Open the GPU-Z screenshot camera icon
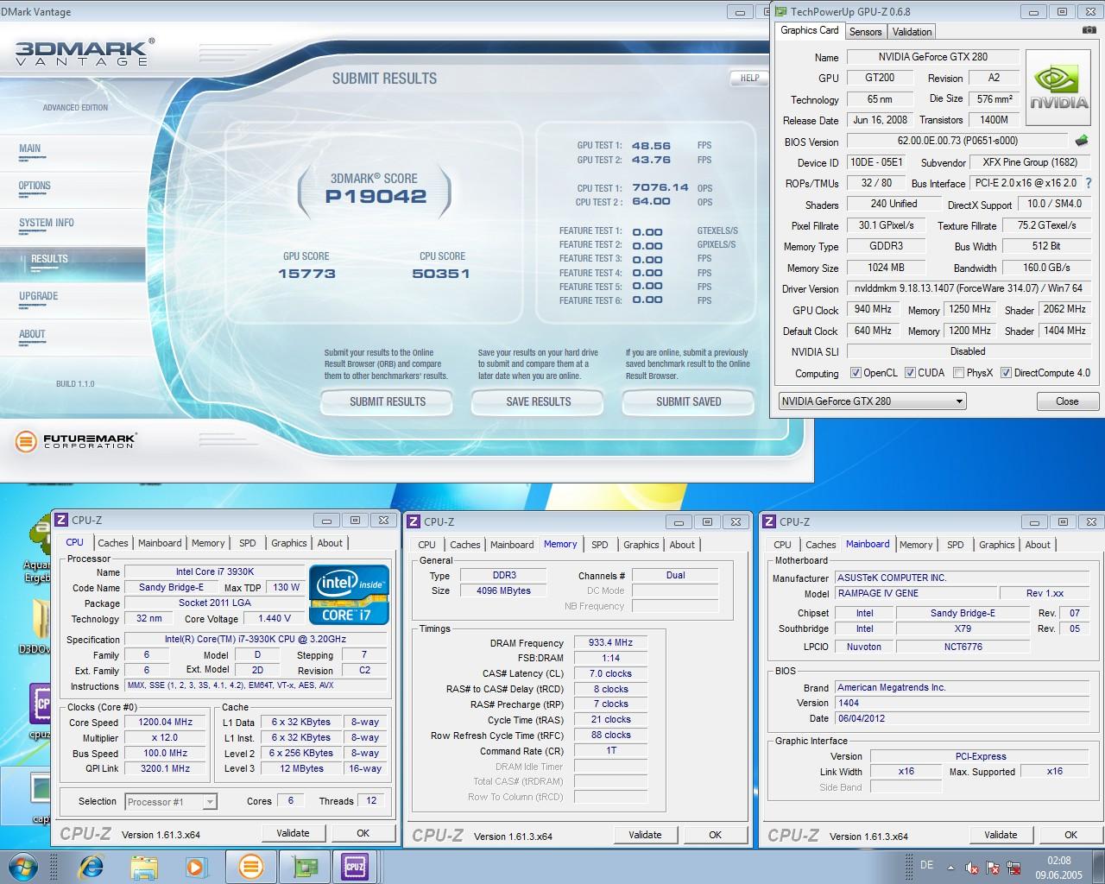Screen dimensions: 1105x884 [1089, 30]
